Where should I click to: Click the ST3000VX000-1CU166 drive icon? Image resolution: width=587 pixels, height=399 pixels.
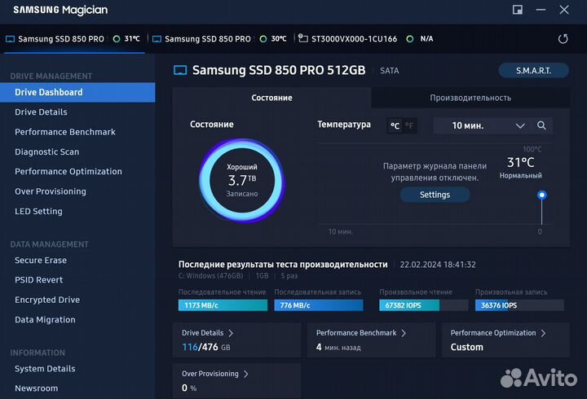pos(302,38)
